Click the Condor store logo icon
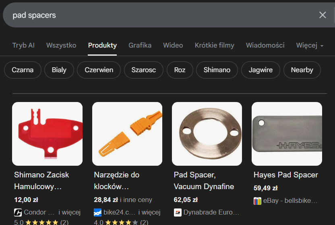This screenshot has width=335, height=225. 18,212
